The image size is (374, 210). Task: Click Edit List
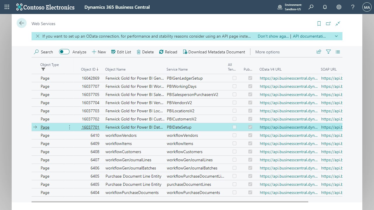pos(121,52)
